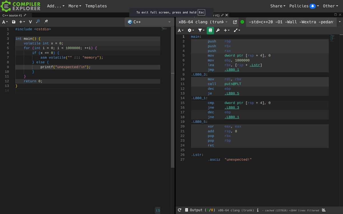Open the C++ language selector
The image size is (343, 214).
pos(149,22)
